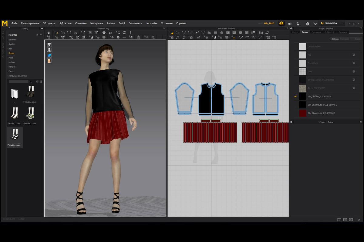Collapse the Library panel with arrow
The height and width of the screenshot is (242, 364).
(x=42, y=28)
